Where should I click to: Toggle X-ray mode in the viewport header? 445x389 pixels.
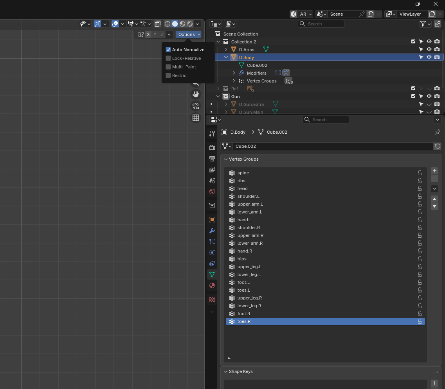[157, 24]
